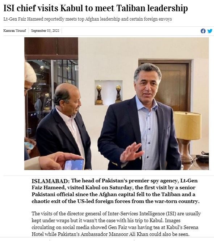
Task: Open the main article photo
Action: click(x=117, y=103)
